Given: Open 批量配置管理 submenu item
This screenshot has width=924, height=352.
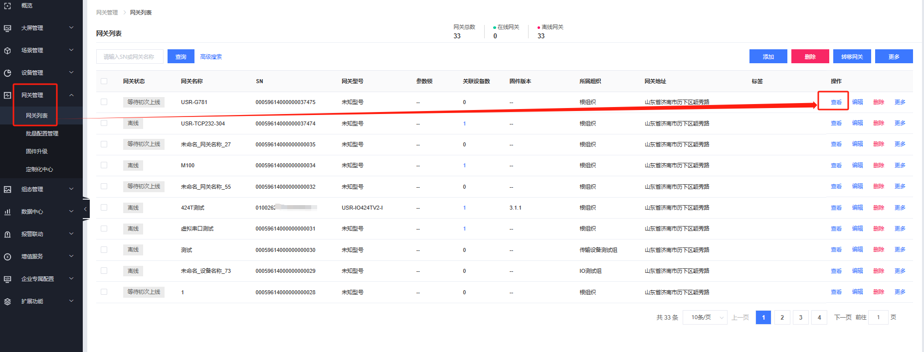Looking at the screenshot, I should 42,133.
